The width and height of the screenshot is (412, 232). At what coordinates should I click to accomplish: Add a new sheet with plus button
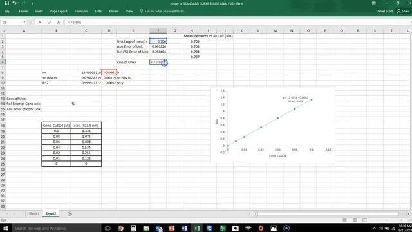(x=70, y=214)
